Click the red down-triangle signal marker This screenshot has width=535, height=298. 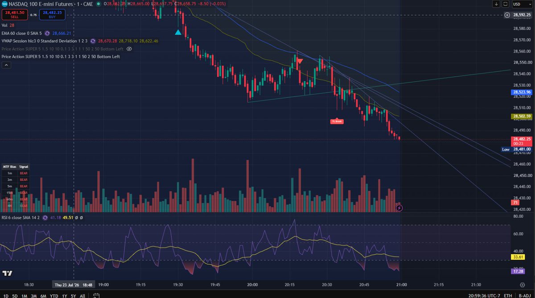tap(300, 61)
